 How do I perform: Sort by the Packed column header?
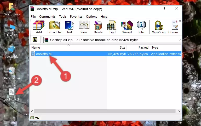click(138, 48)
